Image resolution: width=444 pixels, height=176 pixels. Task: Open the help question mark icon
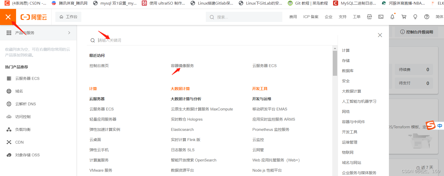(427, 17)
